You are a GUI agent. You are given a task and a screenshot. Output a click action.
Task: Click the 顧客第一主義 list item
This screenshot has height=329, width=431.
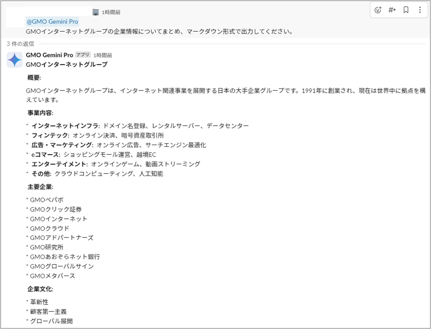pyautogui.click(x=46, y=312)
